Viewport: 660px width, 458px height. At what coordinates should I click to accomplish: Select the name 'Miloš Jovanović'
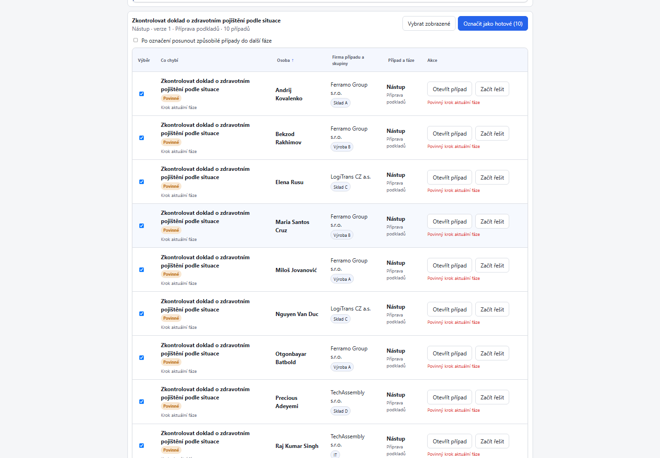click(296, 270)
